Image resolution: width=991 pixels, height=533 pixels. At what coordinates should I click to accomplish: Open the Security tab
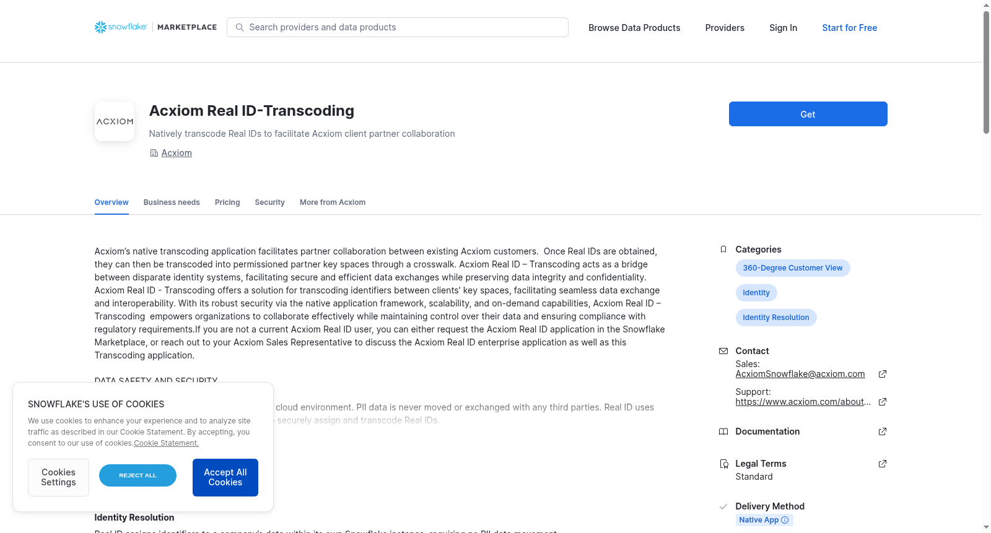point(270,202)
